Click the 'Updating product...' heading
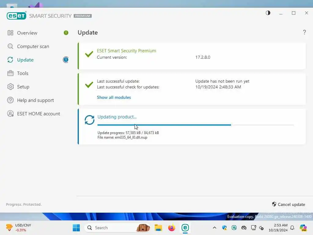Image resolution: width=313 pixels, height=235 pixels. click(117, 117)
